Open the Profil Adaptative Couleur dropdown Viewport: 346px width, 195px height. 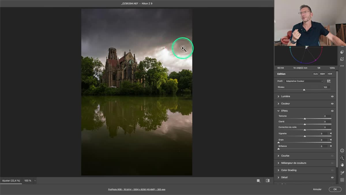(x=304, y=81)
